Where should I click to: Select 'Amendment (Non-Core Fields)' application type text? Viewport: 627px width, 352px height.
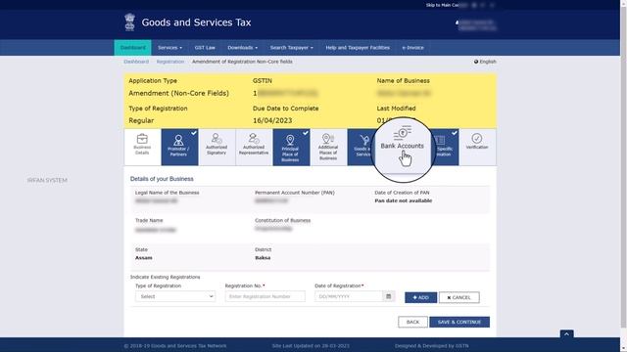pyautogui.click(x=178, y=93)
